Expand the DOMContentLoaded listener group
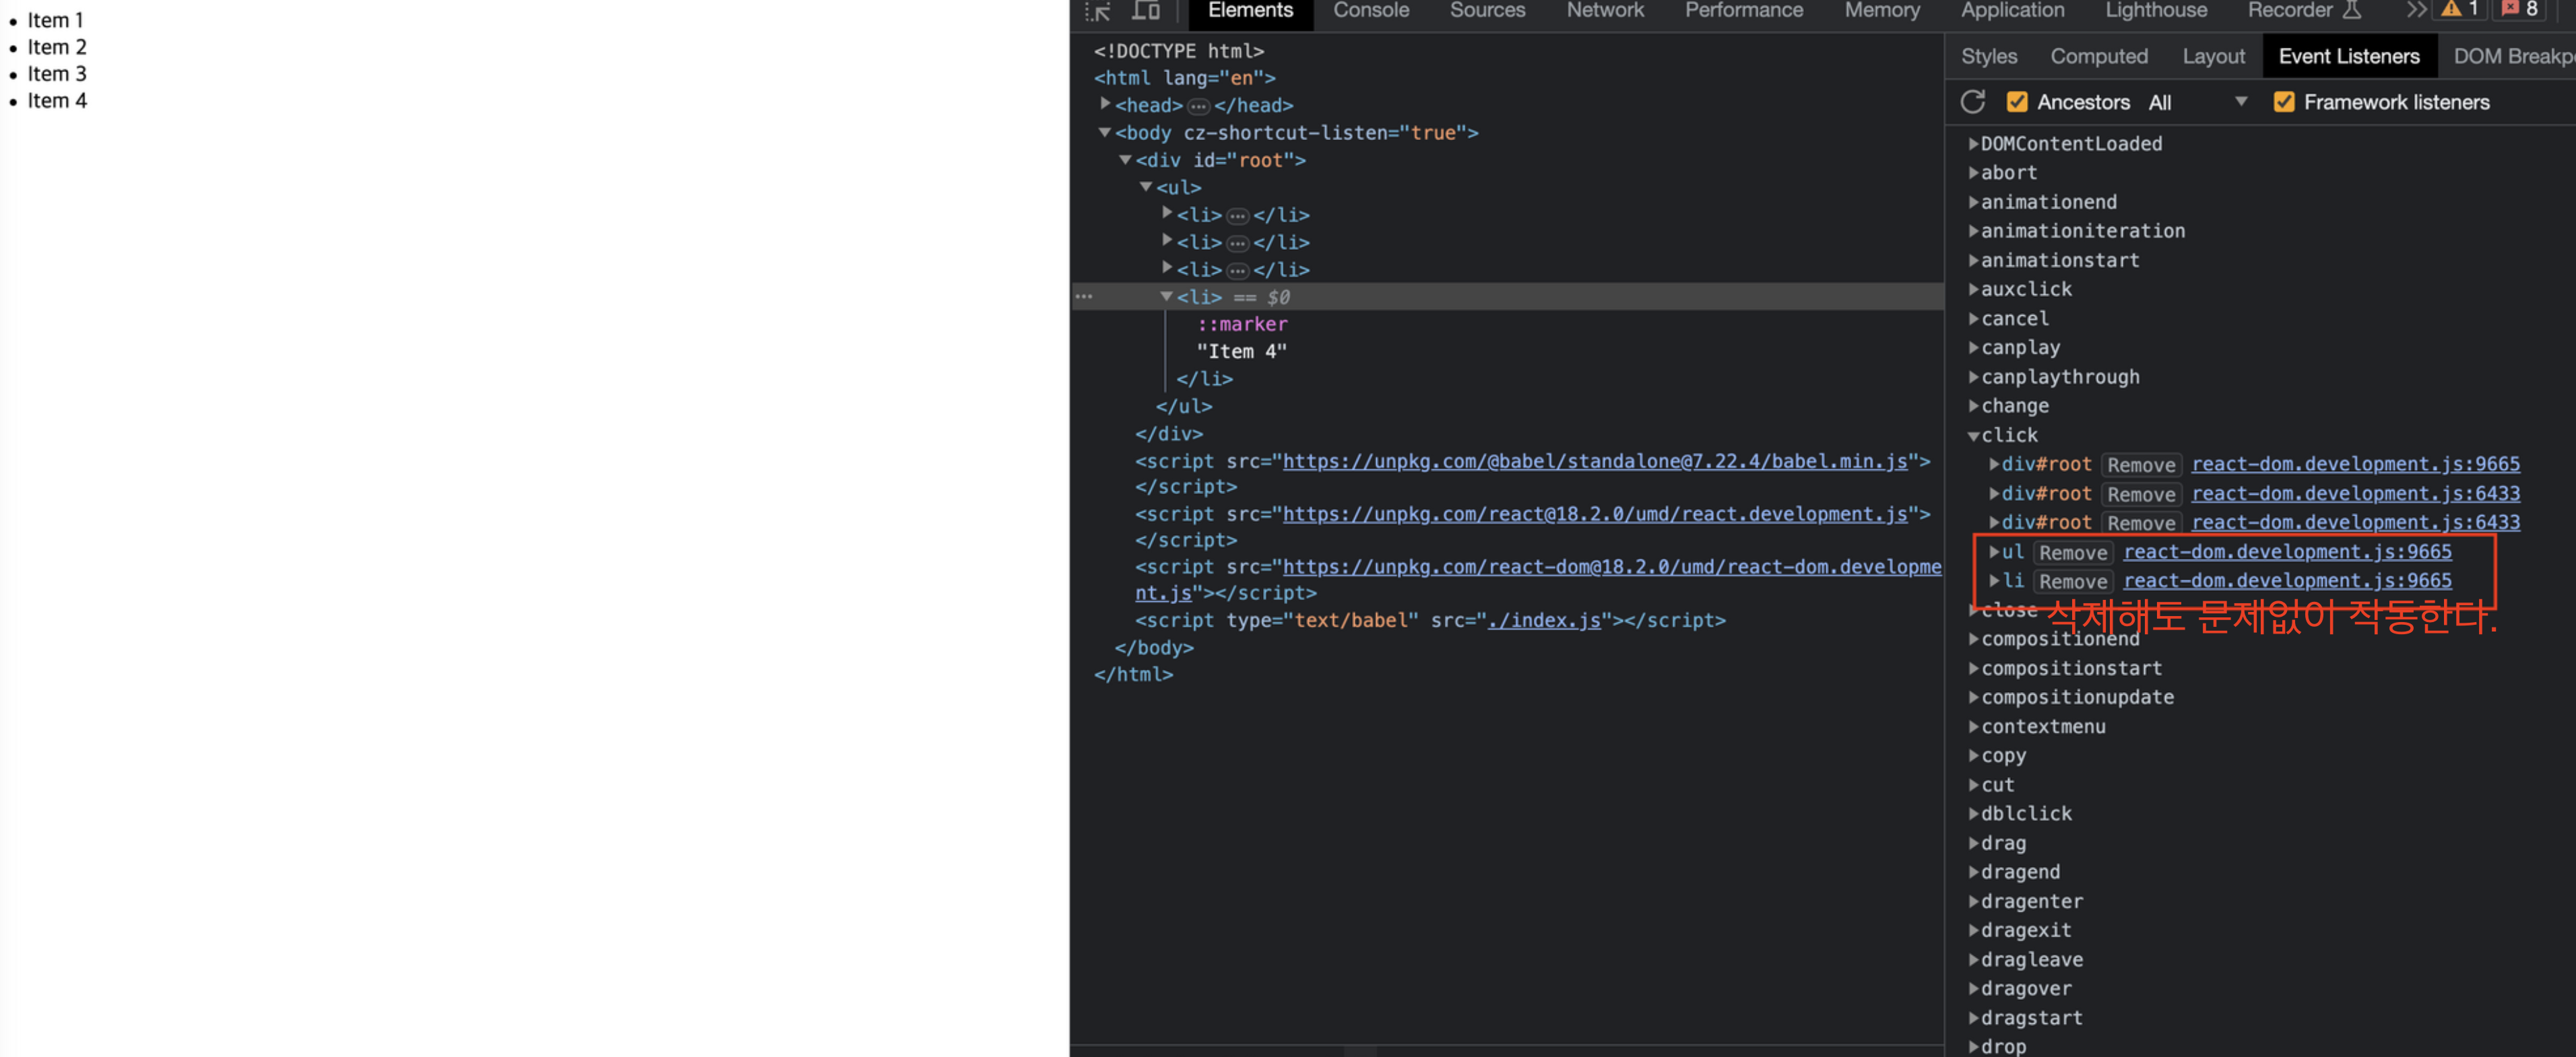Image resolution: width=2576 pixels, height=1057 pixels. [1973, 144]
